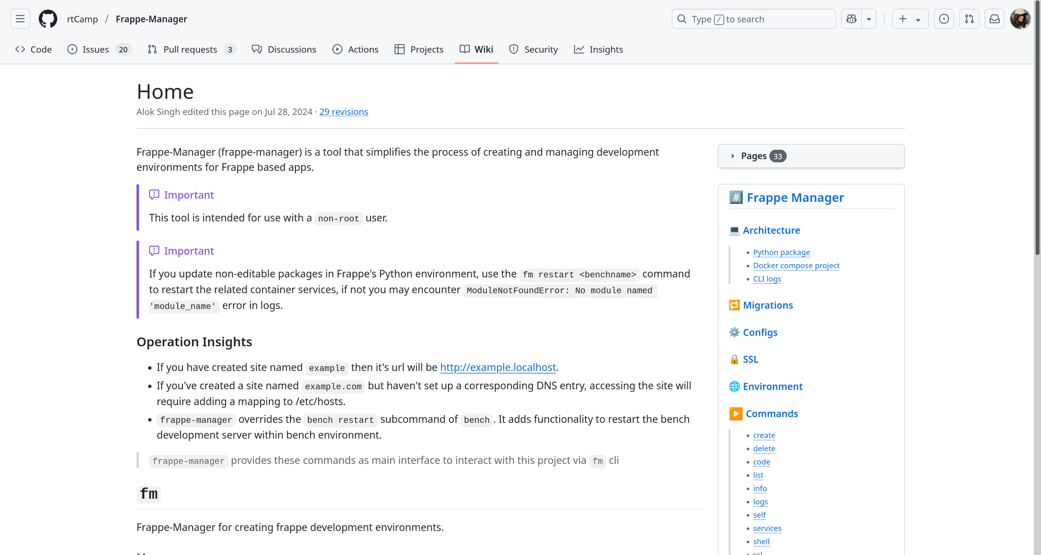Switch to the Actions tab
Screen dimensions: 1041x555
(356, 49)
